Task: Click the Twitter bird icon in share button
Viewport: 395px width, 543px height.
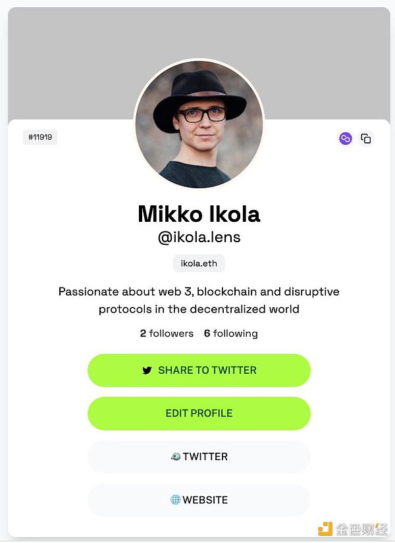Action: (x=147, y=370)
